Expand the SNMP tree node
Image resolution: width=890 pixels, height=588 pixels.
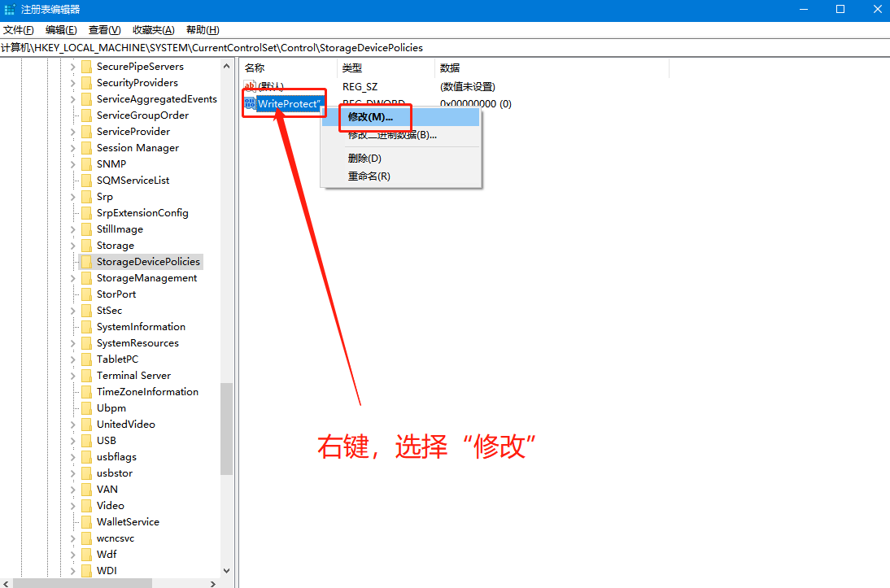(72, 164)
